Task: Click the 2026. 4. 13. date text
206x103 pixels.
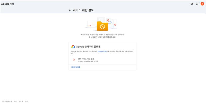Action: click(88, 61)
